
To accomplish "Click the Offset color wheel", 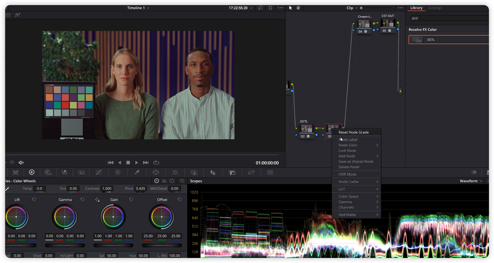I will (x=162, y=217).
